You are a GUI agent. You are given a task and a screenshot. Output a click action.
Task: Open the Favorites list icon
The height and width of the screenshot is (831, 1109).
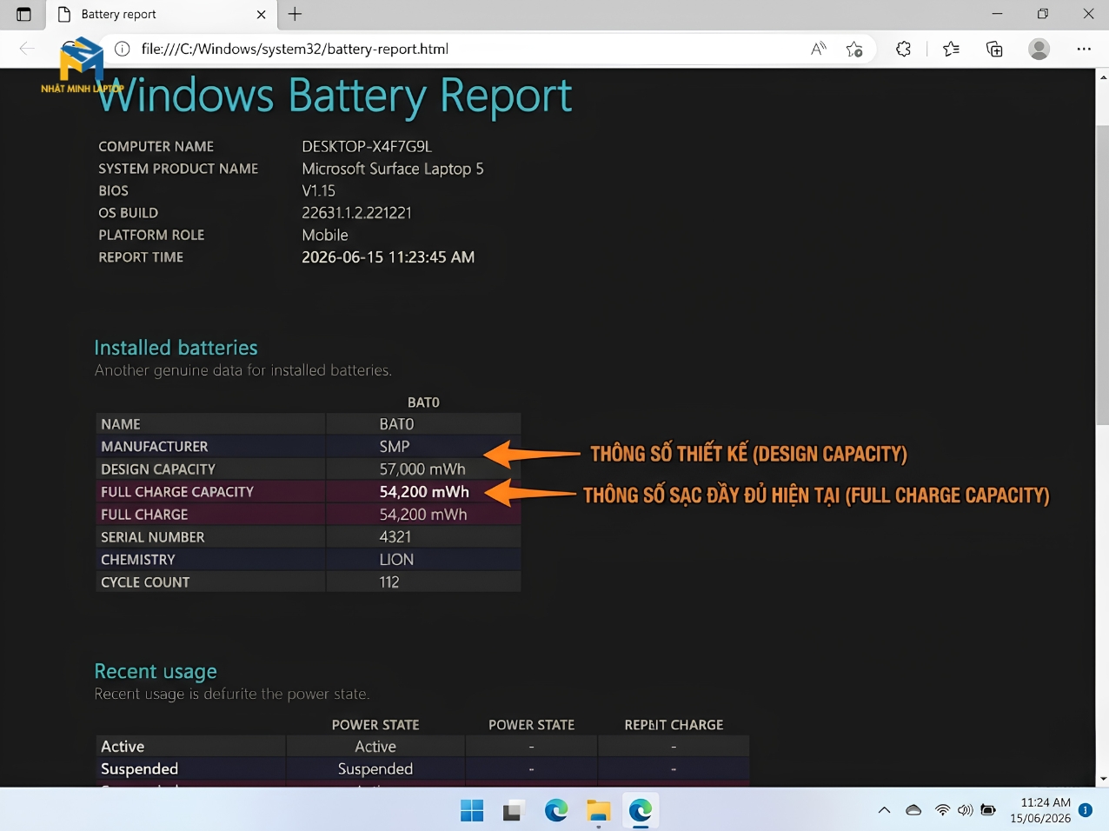951,49
